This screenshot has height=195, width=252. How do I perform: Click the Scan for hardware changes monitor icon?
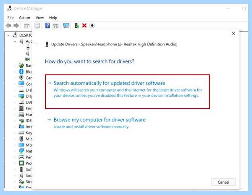point(66,26)
